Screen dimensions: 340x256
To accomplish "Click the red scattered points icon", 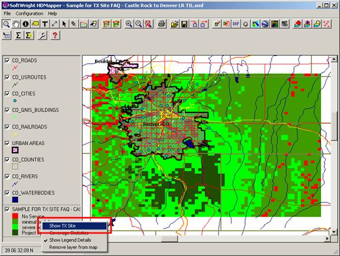I will pyautogui.click(x=327, y=24).
